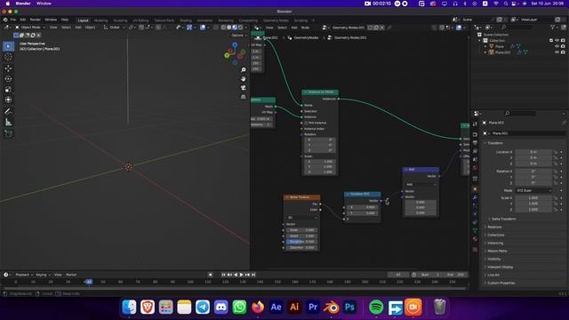Open the Modifiers wrench properties tab
The height and width of the screenshot is (320, 569).
coord(475,197)
